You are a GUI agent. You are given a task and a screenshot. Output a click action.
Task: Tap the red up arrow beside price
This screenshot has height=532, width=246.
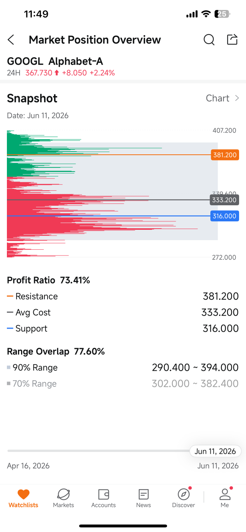pyautogui.click(x=57, y=73)
